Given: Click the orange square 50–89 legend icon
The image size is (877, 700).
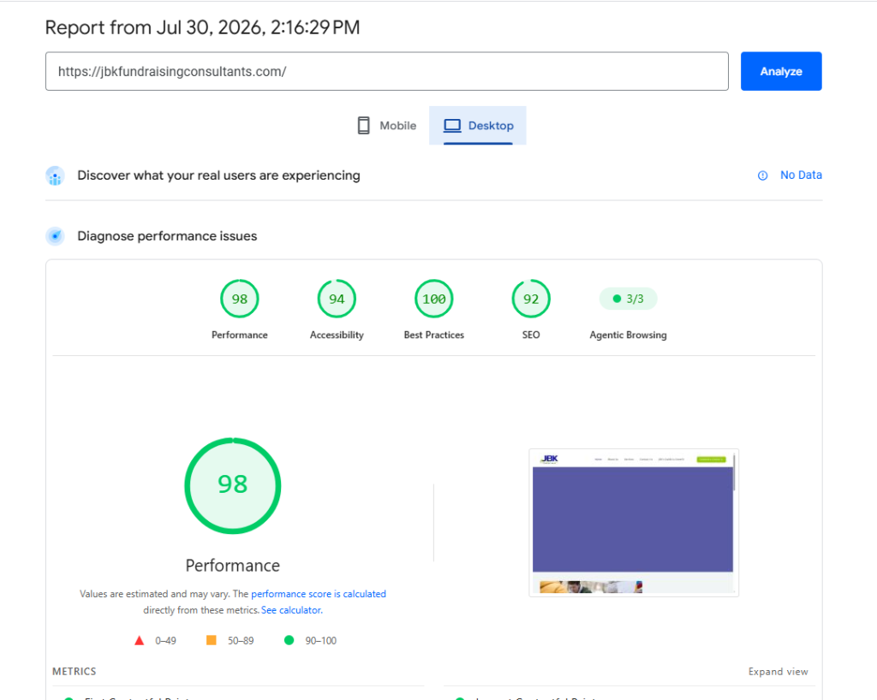Looking at the screenshot, I should click(212, 640).
